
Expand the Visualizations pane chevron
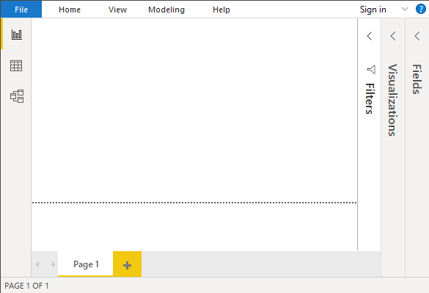pos(393,36)
